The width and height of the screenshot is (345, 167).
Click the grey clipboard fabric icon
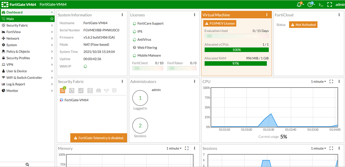click(x=90, y=90)
